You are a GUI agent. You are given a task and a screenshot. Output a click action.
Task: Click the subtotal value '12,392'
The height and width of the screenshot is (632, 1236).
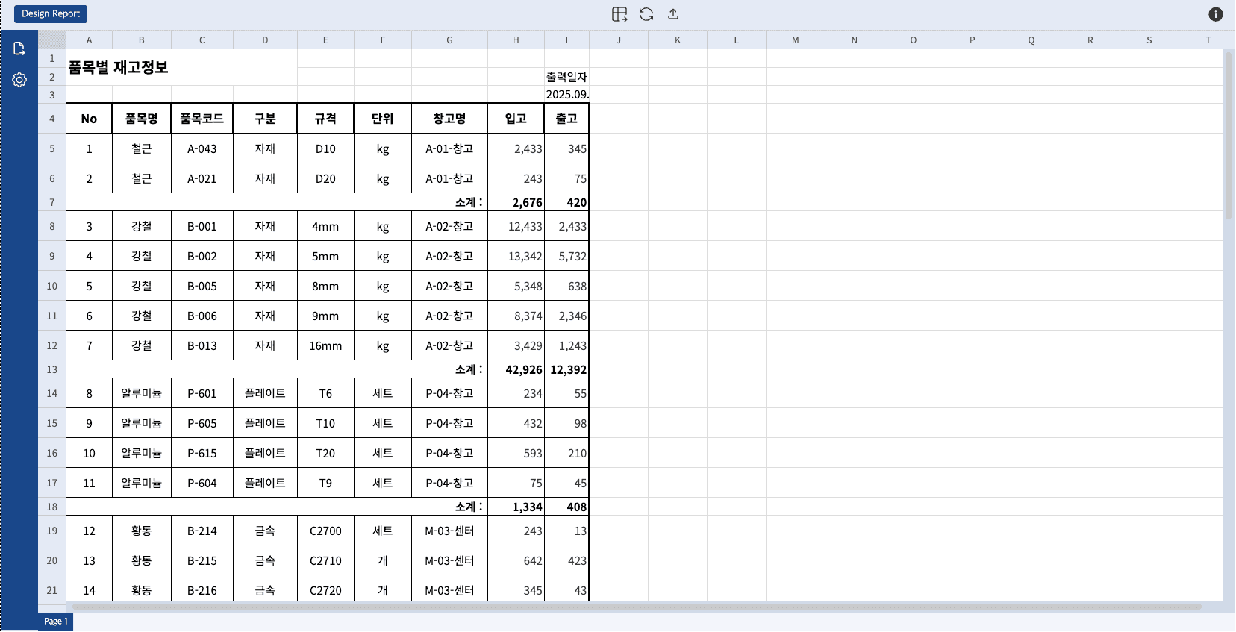click(x=568, y=369)
